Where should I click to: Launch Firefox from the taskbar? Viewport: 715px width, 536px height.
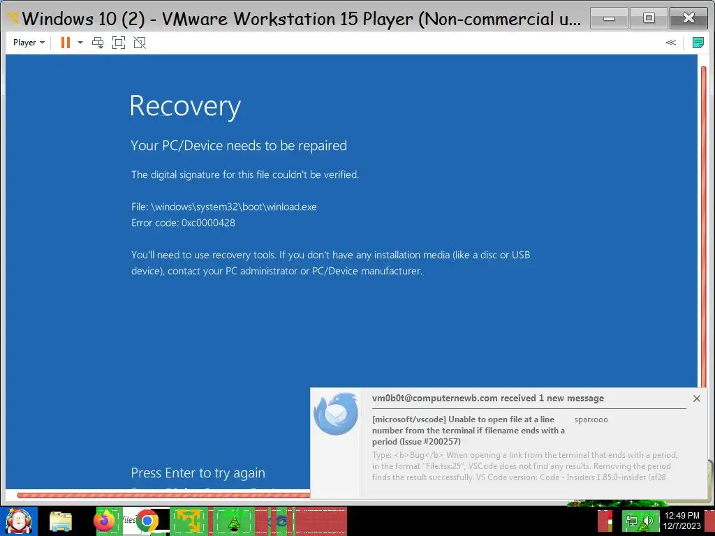[105, 521]
